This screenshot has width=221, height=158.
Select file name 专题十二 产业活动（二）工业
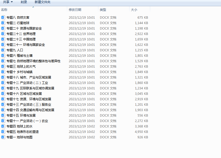coord(27,83)
